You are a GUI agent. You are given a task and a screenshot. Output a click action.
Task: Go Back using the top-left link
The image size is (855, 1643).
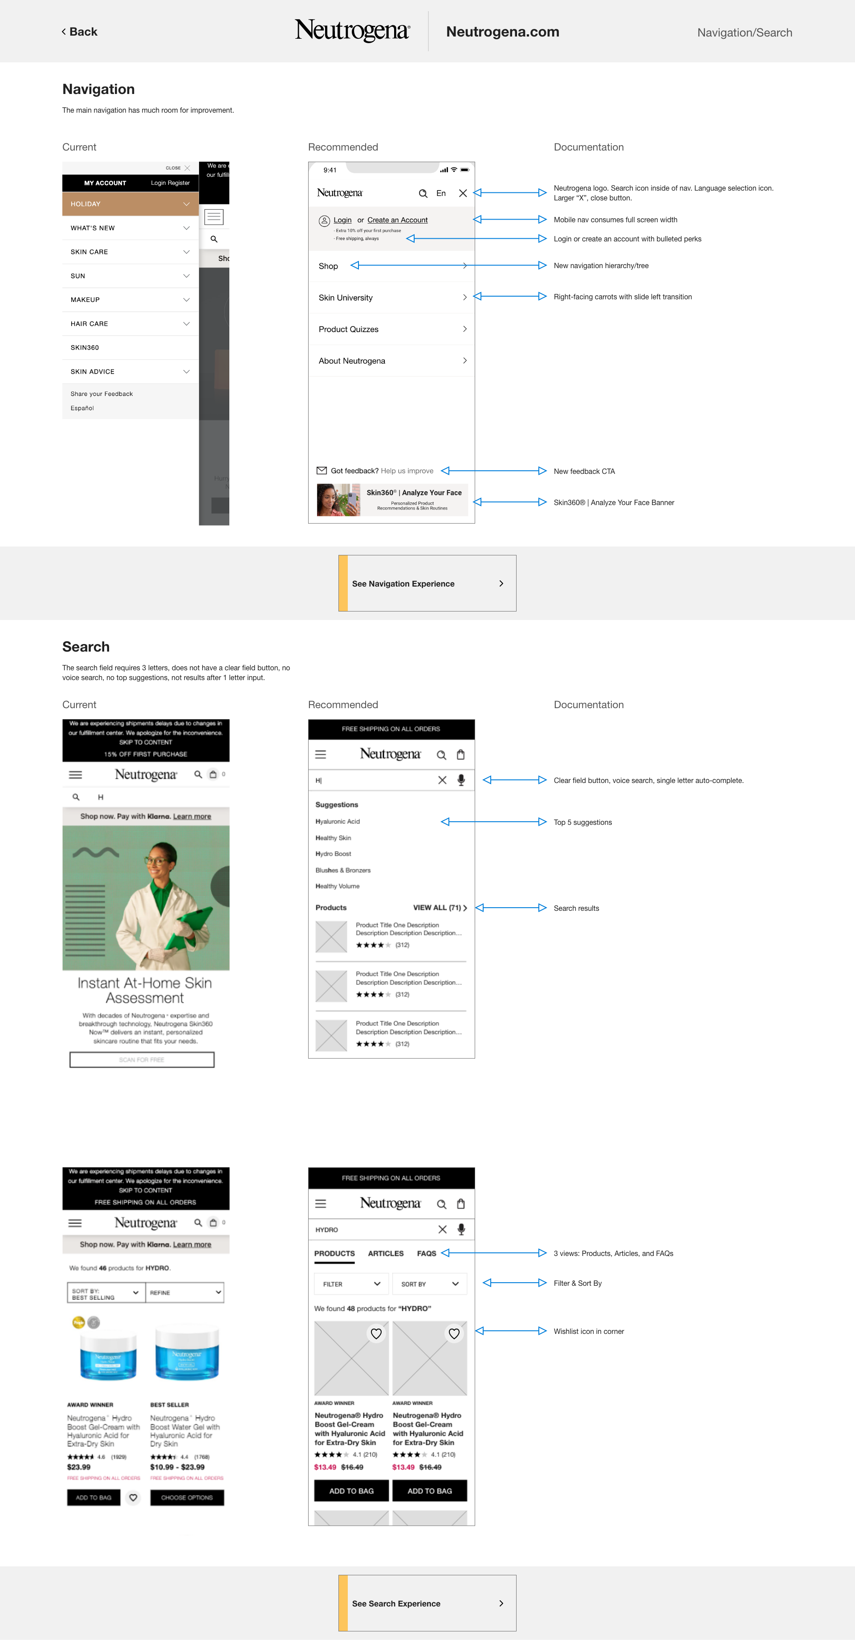[80, 32]
